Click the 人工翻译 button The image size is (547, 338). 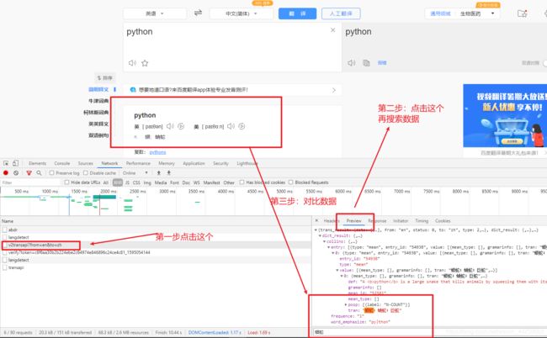[x=341, y=13]
